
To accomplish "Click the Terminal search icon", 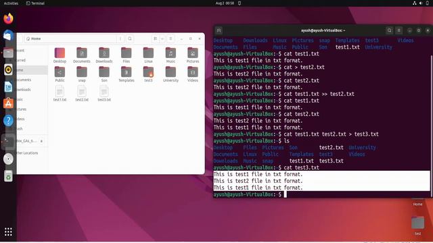I will (x=390, y=30).
